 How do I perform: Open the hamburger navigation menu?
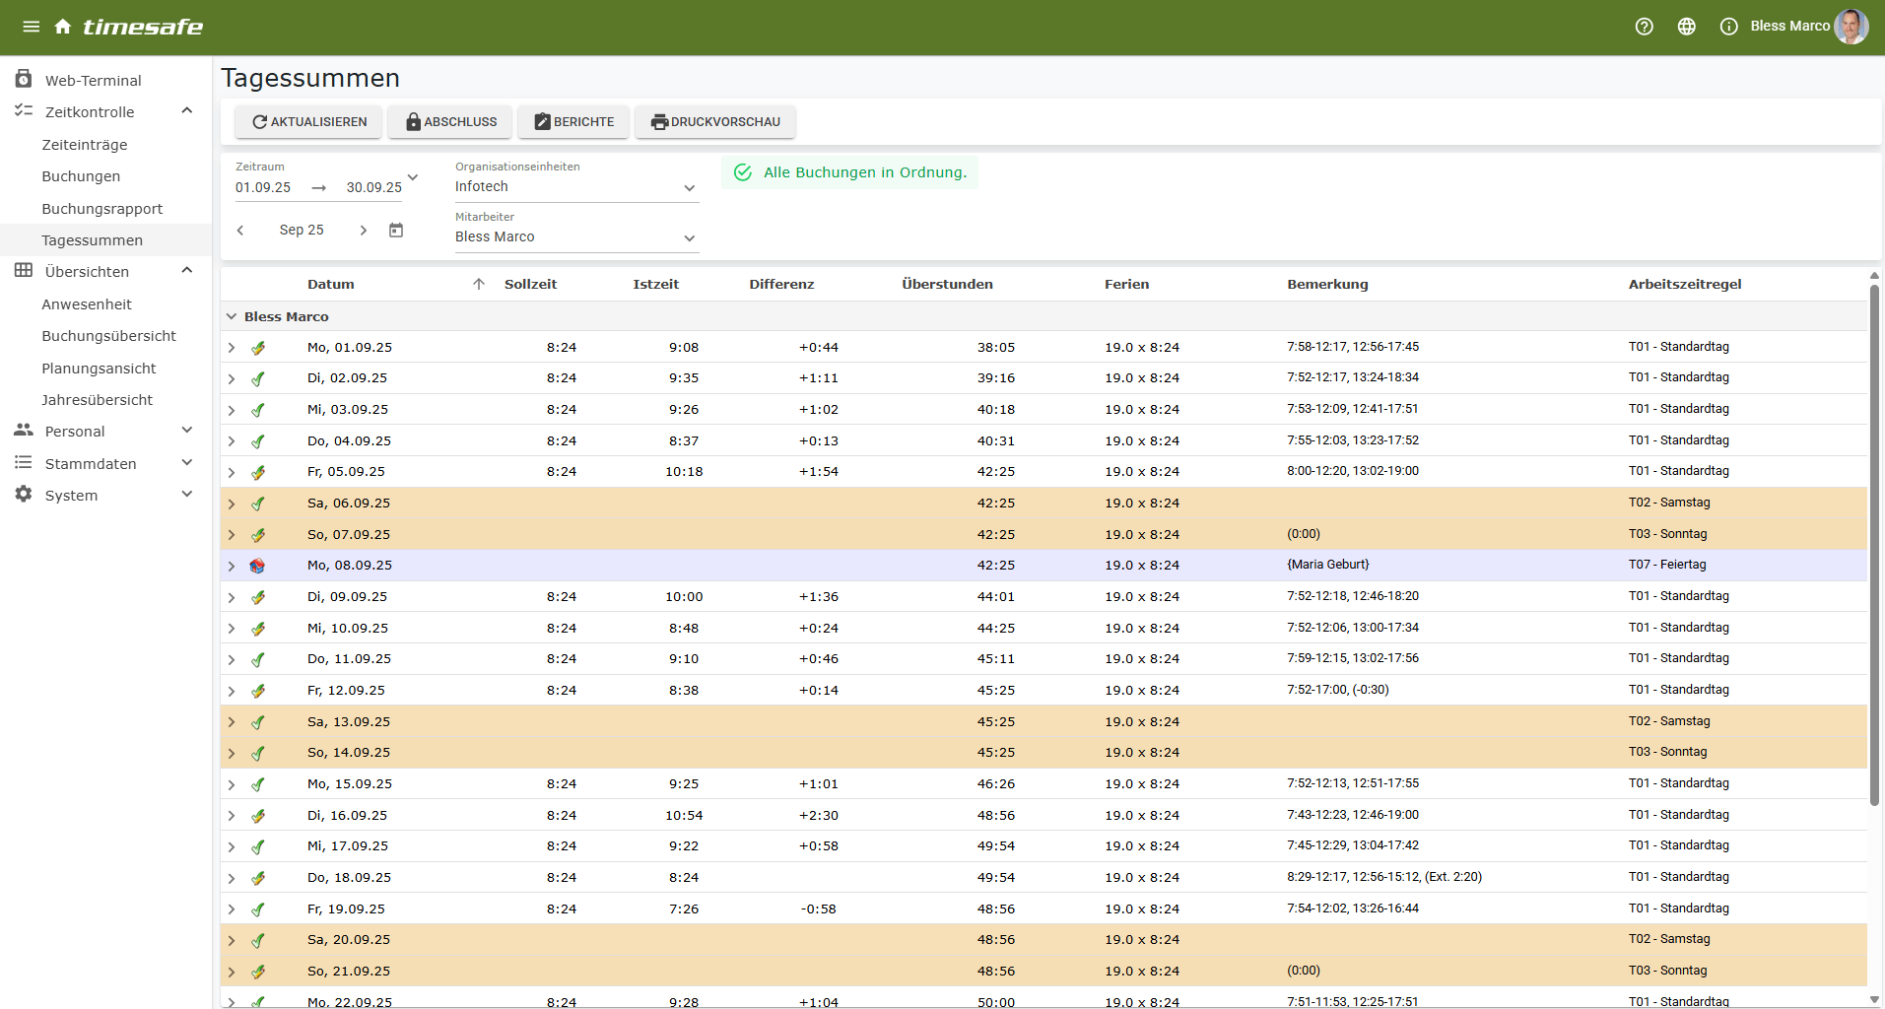coord(32,27)
